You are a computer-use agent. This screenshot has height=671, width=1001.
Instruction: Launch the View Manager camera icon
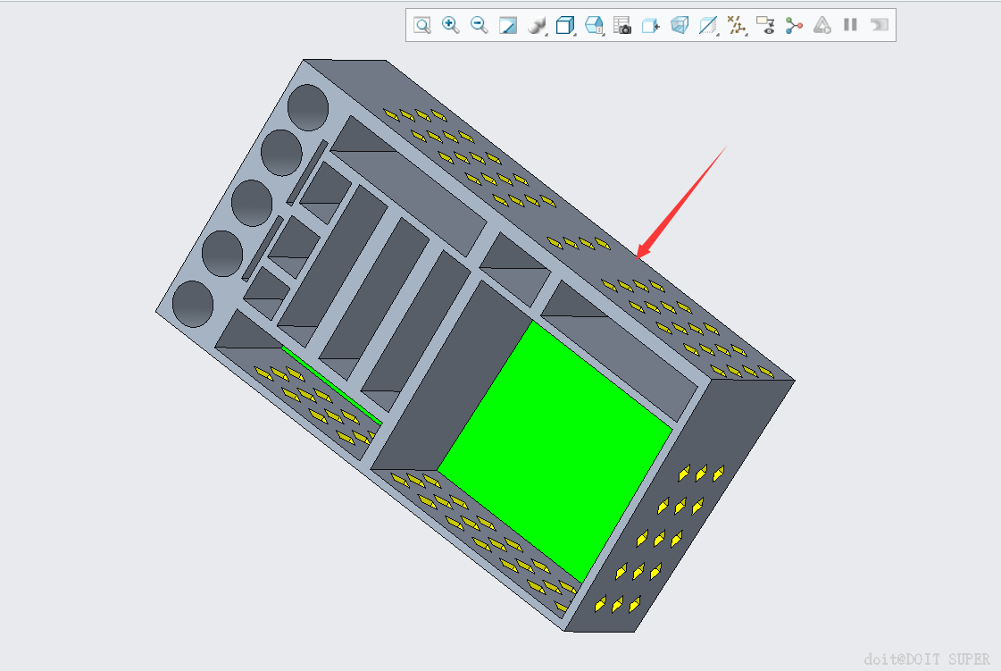(622, 26)
